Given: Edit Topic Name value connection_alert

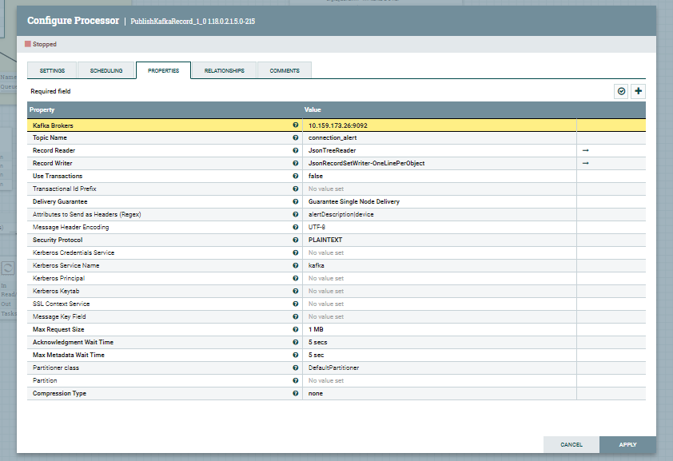Looking at the screenshot, I should pos(440,137).
